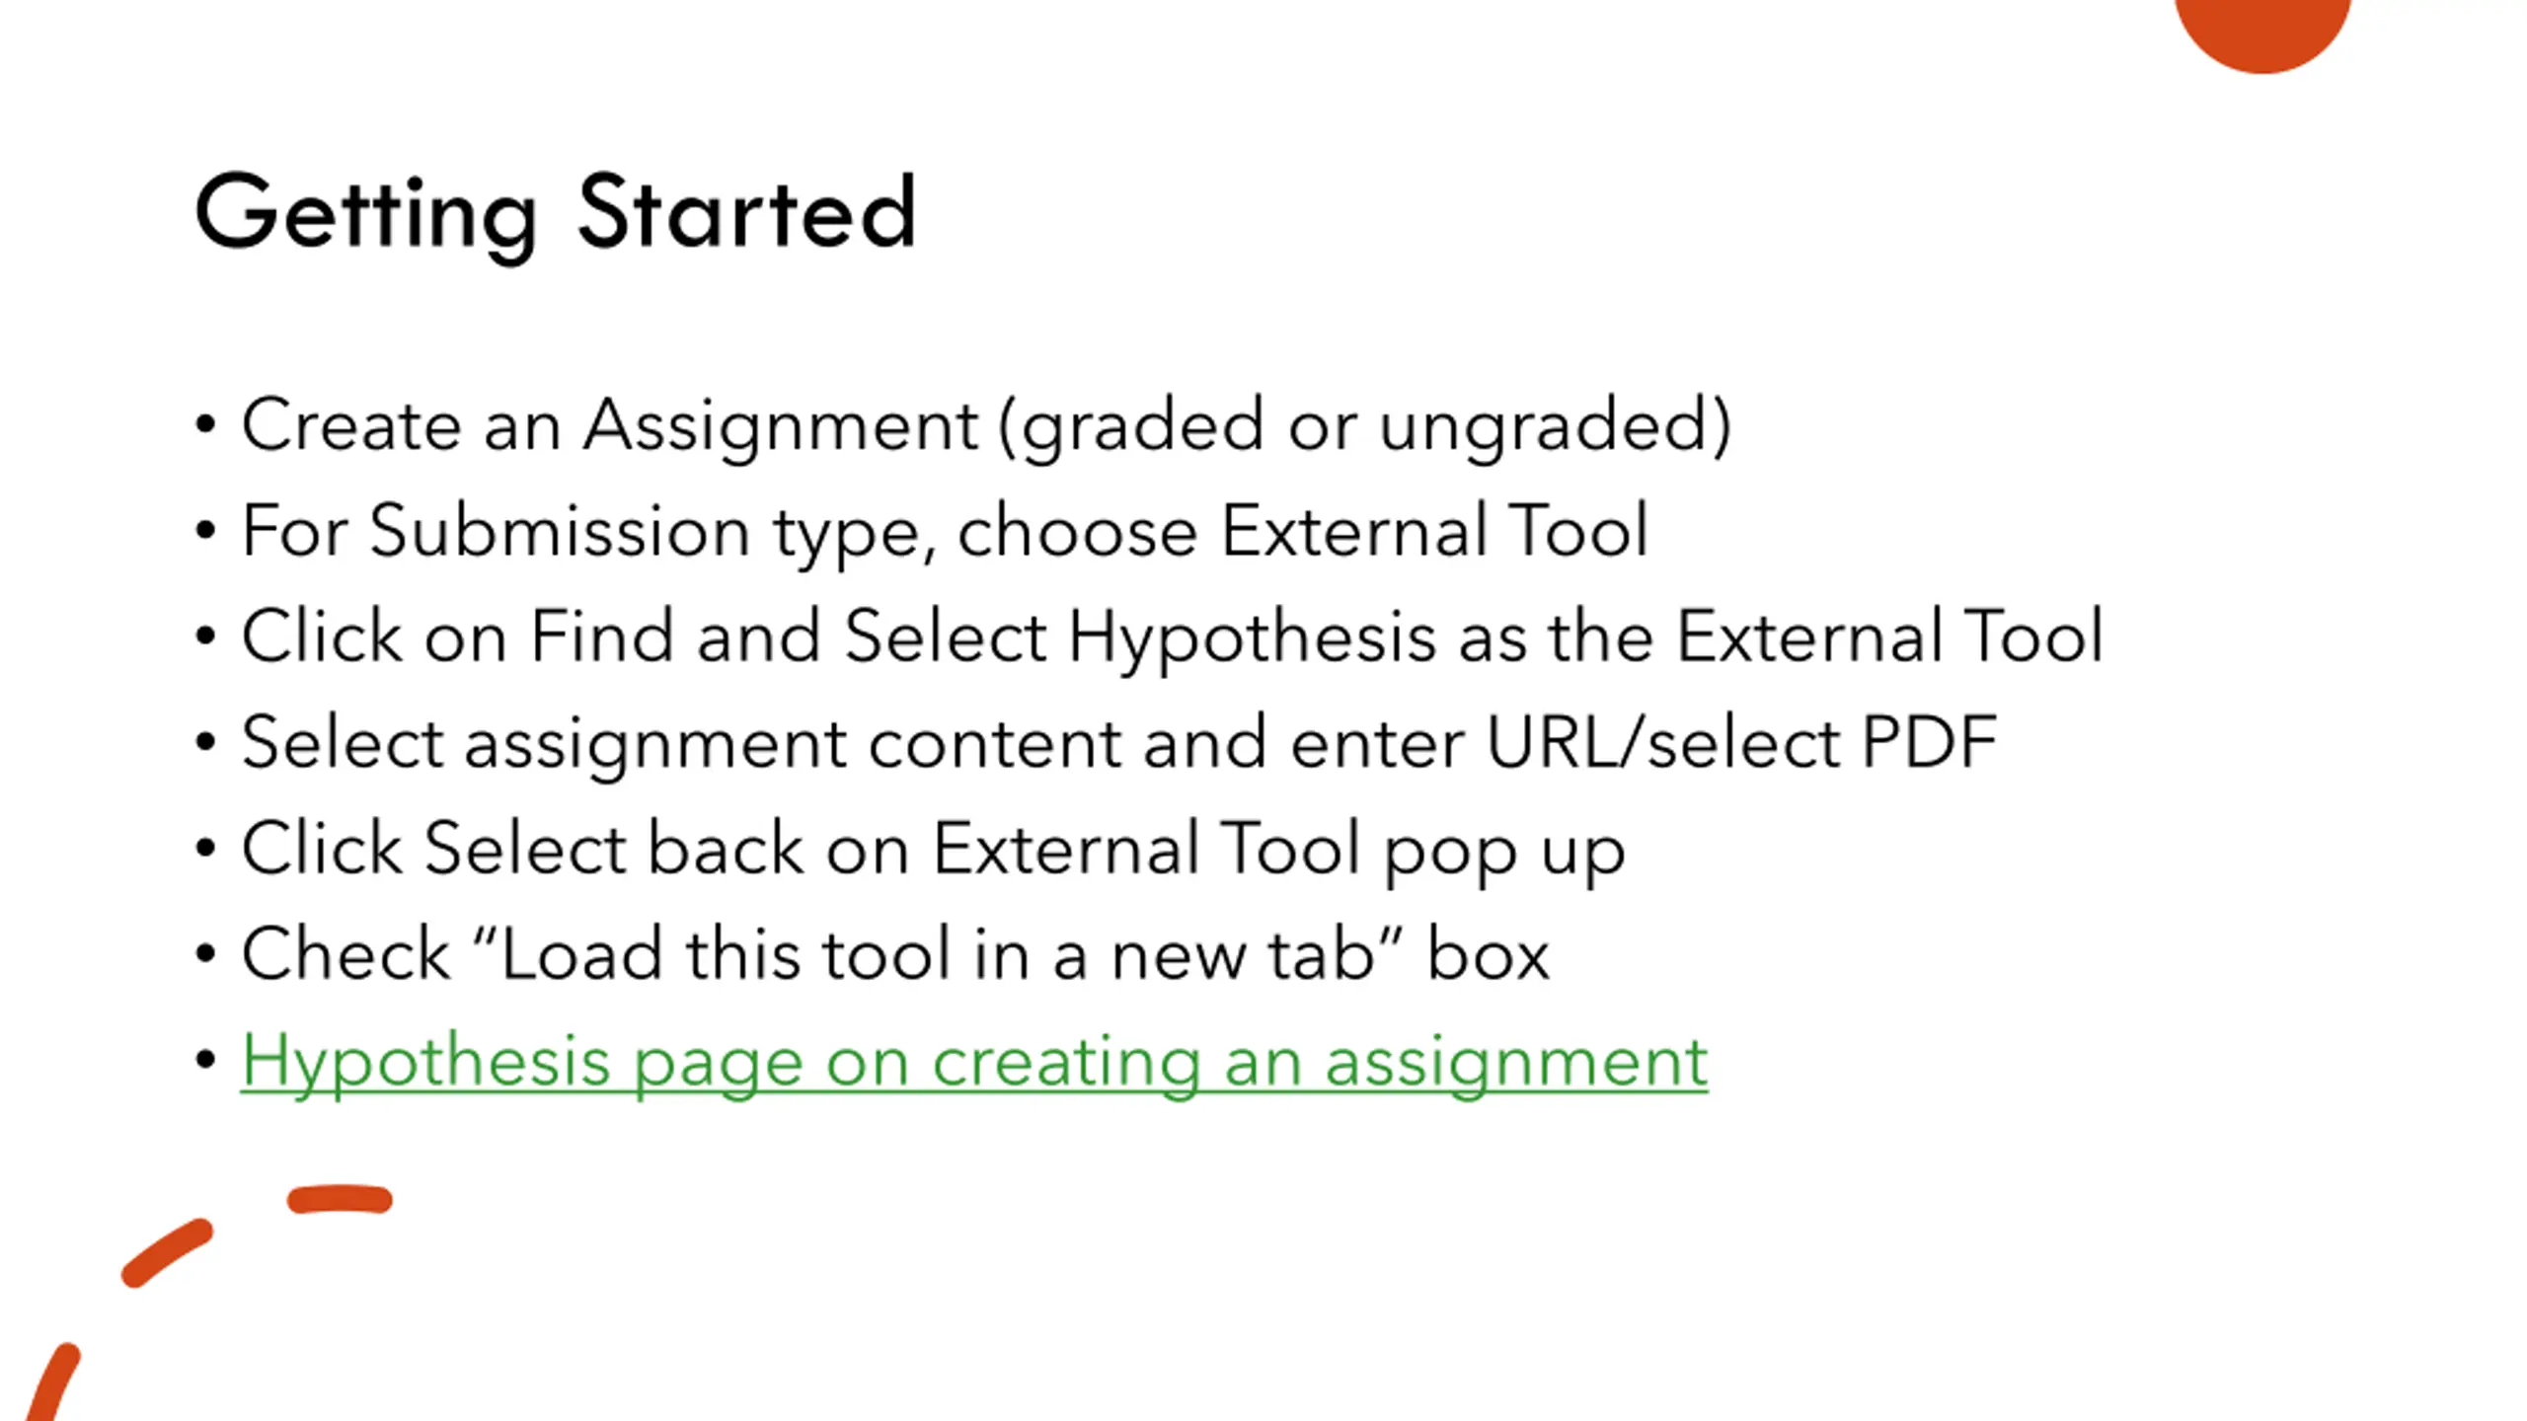
Task: Click the word 'Hypothesis' in the third bullet
Action: [1252, 639]
